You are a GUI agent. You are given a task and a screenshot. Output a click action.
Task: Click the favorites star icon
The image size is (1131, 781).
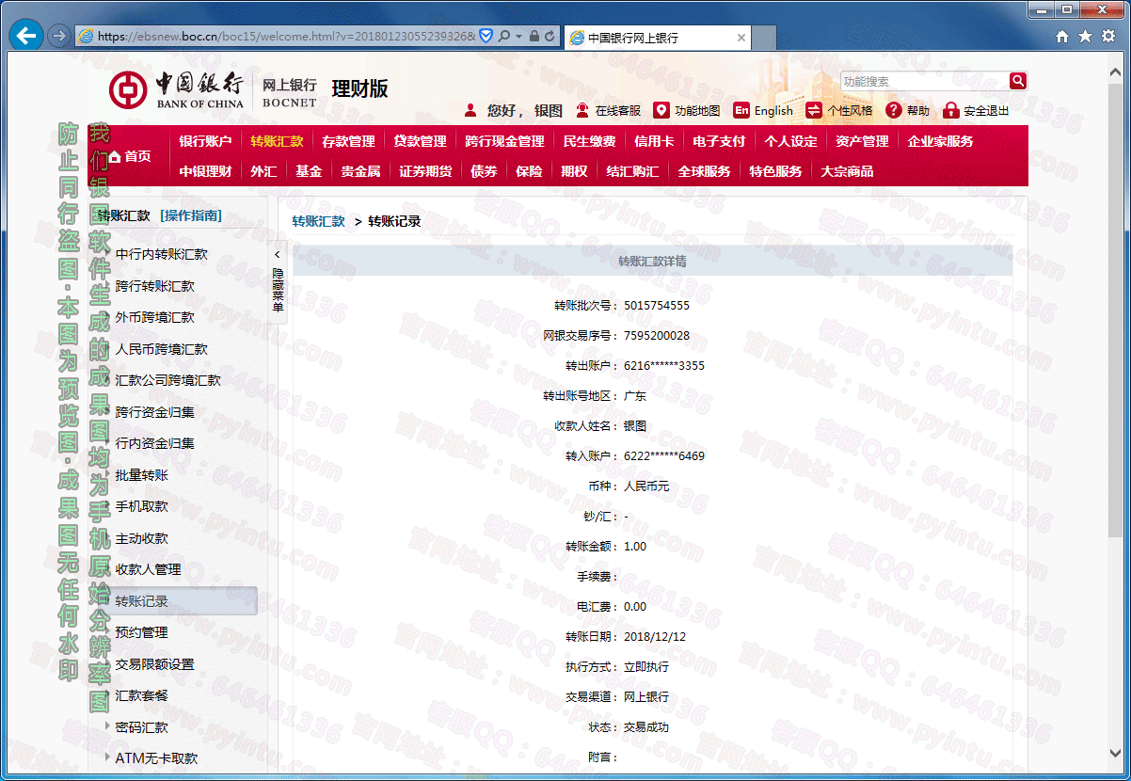pos(1085,36)
